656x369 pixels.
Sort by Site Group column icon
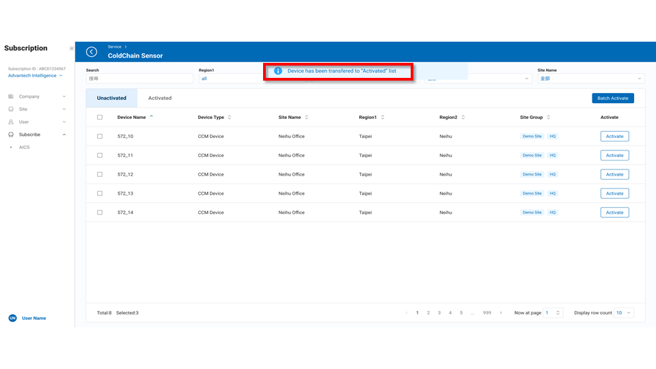pyautogui.click(x=549, y=118)
